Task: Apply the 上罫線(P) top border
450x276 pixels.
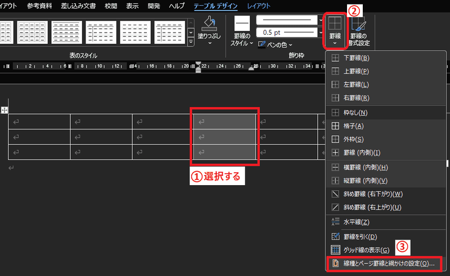Action: (x=386, y=71)
